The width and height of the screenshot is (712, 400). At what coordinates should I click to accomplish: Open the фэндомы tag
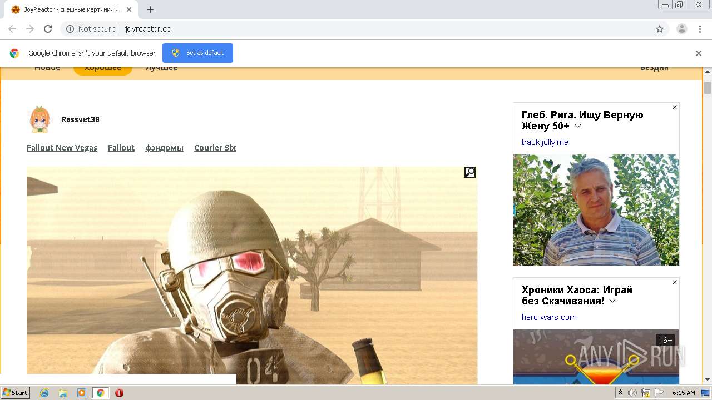coord(164,148)
